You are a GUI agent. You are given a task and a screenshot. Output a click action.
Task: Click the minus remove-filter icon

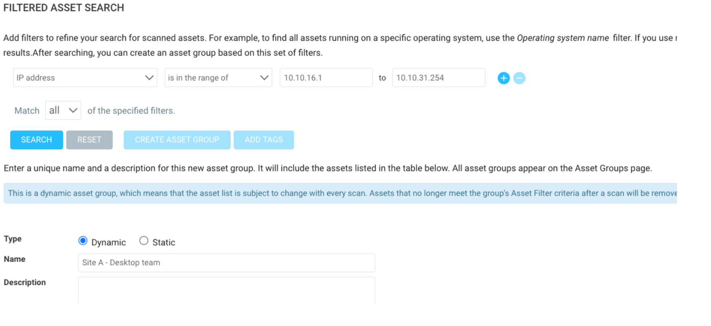(x=519, y=78)
